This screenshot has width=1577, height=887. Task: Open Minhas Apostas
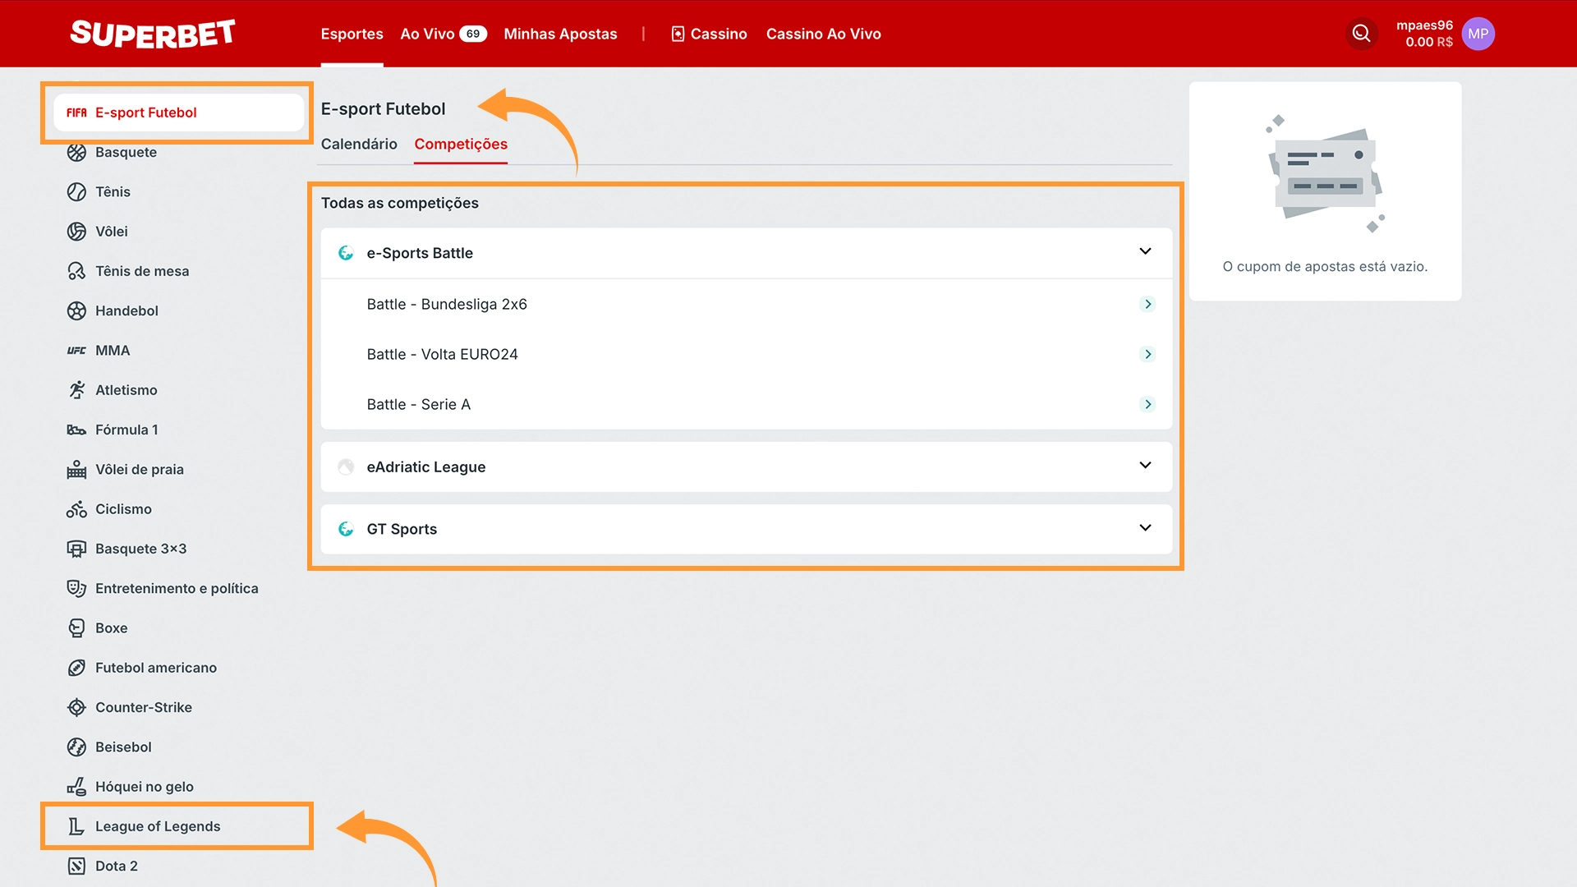(560, 34)
